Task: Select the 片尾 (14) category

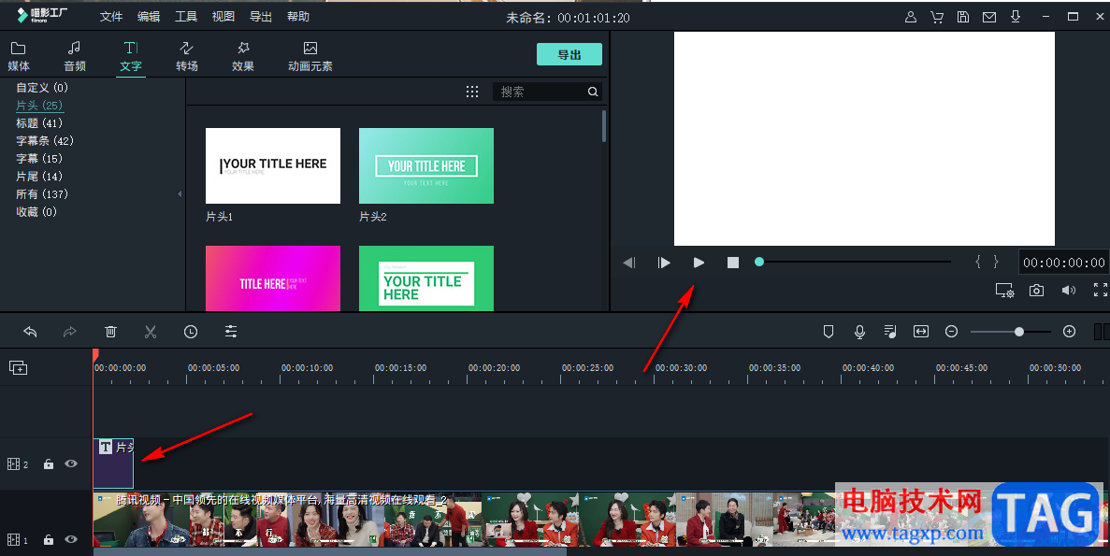Action: click(39, 176)
